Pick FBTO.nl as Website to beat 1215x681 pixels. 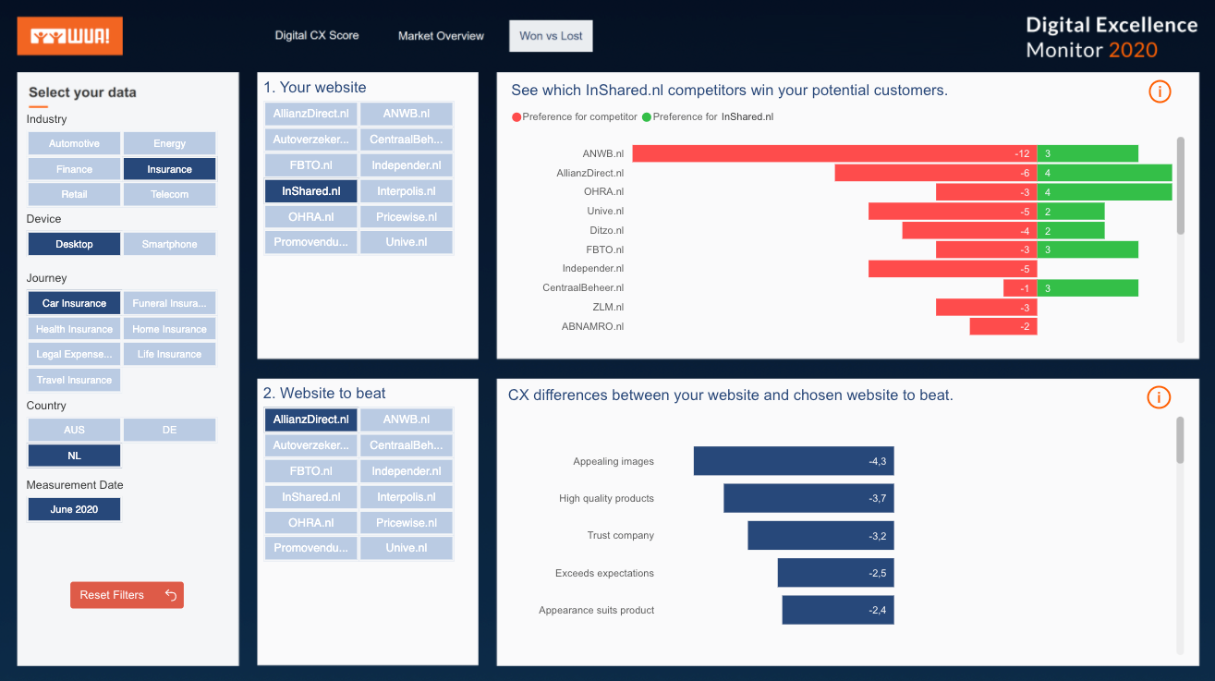click(310, 471)
